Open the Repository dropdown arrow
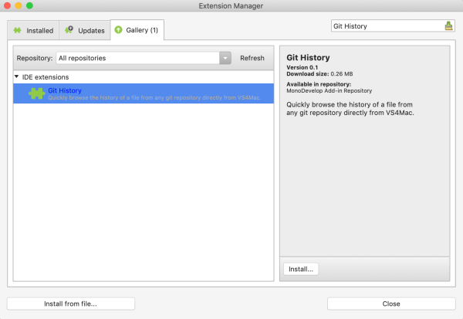This screenshot has width=463, height=319. click(x=225, y=58)
